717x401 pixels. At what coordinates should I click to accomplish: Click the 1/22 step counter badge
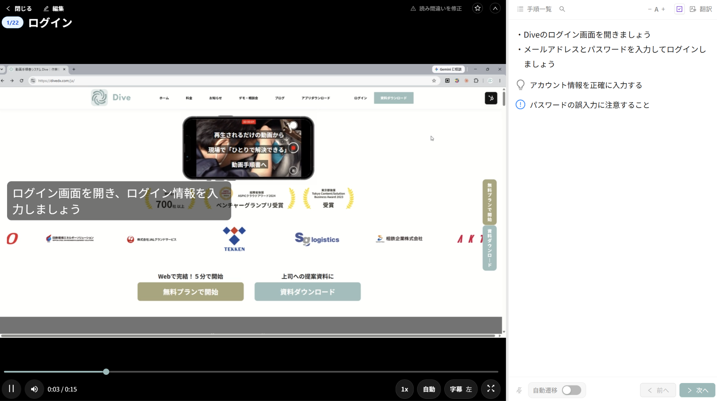tap(13, 23)
